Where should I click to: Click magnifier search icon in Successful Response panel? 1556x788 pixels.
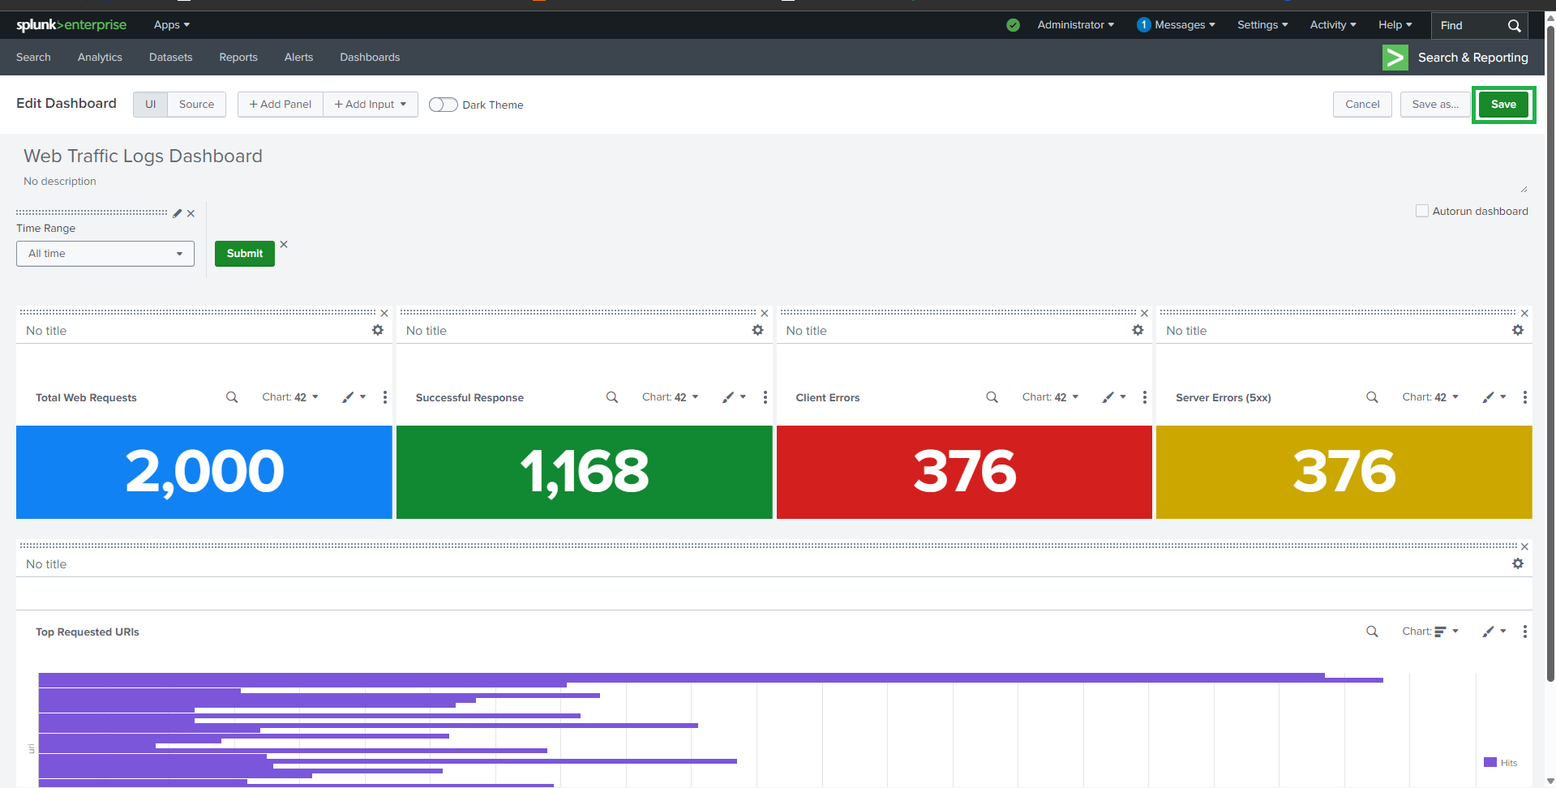point(611,397)
